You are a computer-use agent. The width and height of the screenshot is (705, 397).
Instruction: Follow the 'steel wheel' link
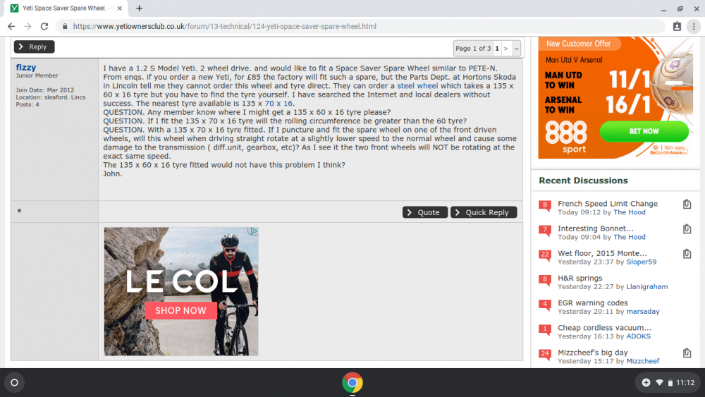coord(417,86)
